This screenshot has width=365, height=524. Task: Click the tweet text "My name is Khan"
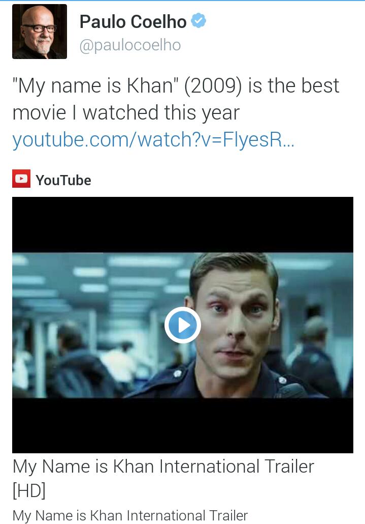pyautogui.click(x=93, y=86)
